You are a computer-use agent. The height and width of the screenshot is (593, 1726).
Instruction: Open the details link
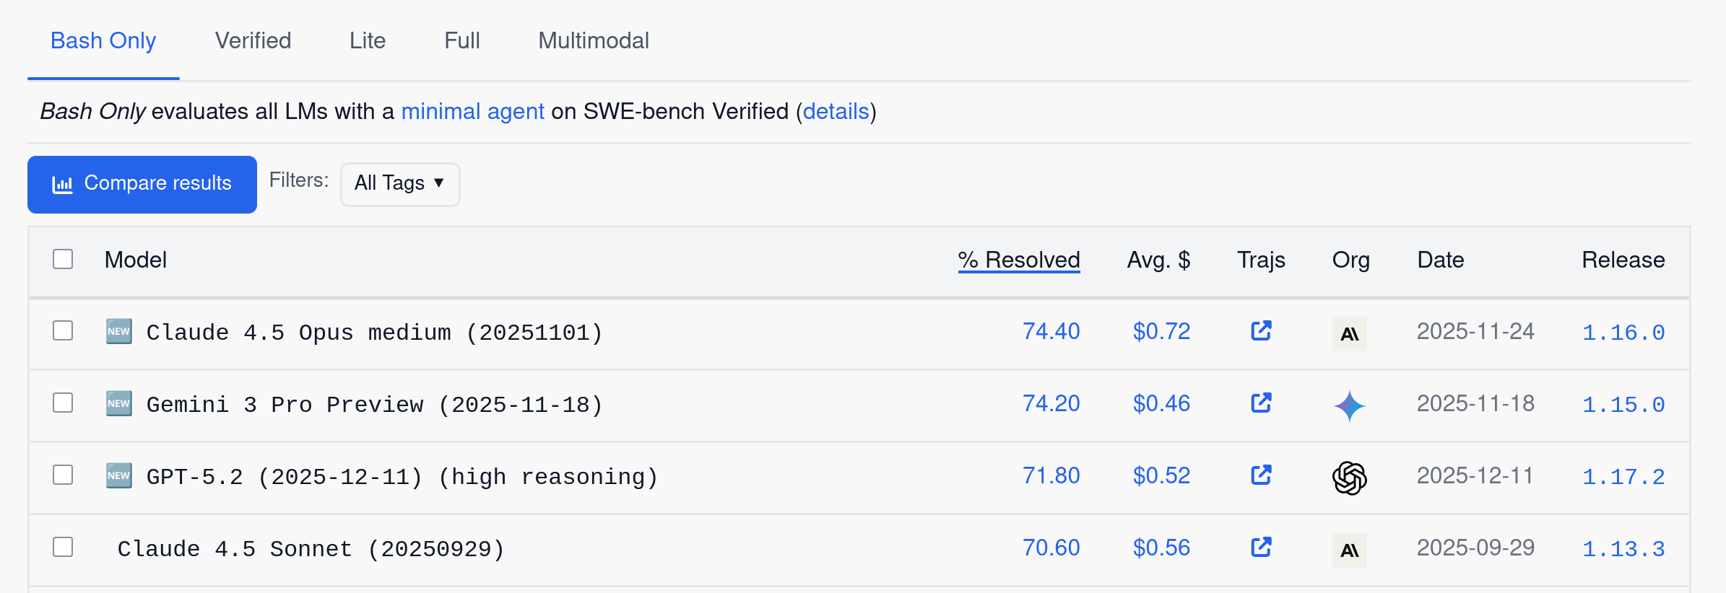pos(836,112)
